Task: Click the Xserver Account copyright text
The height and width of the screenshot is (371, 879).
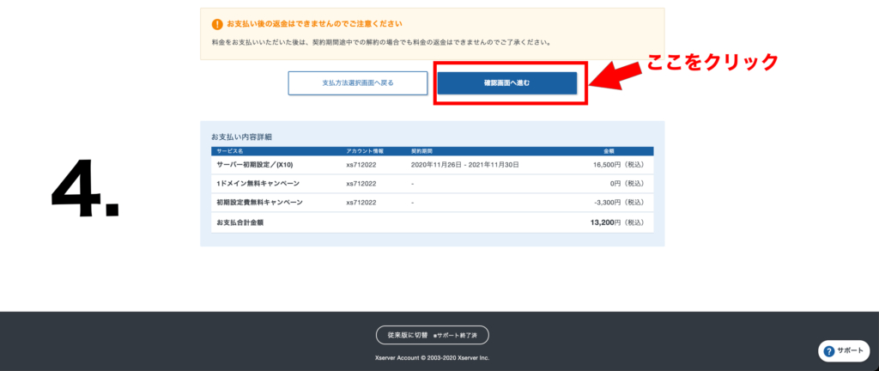Action: coord(432,357)
